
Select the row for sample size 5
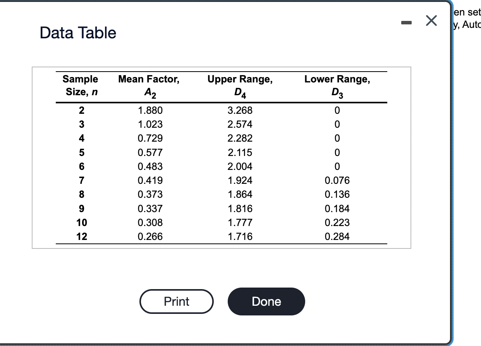[x=81, y=152]
